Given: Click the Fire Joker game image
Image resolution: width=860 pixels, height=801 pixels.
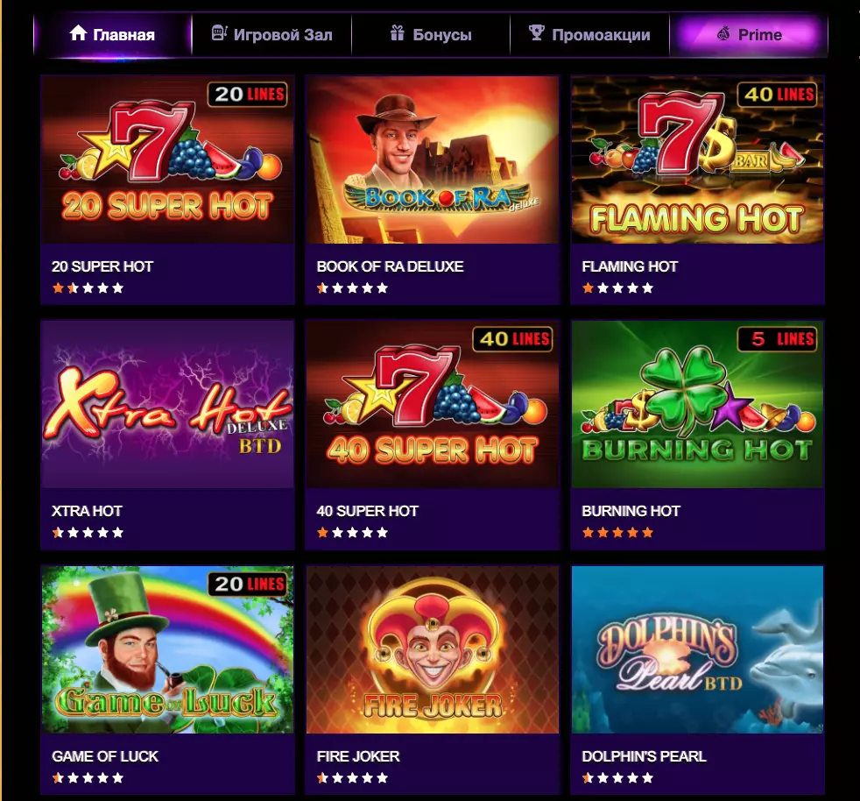Looking at the screenshot, I should (432, 649).
